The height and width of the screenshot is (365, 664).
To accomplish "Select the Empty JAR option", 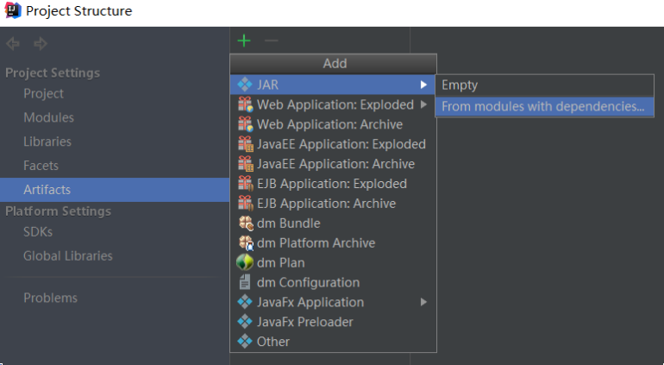I will (x=460, y=85).
